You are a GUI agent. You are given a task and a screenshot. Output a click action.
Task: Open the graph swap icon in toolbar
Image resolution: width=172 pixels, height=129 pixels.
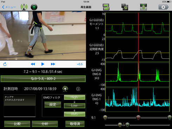coord(106,7)
